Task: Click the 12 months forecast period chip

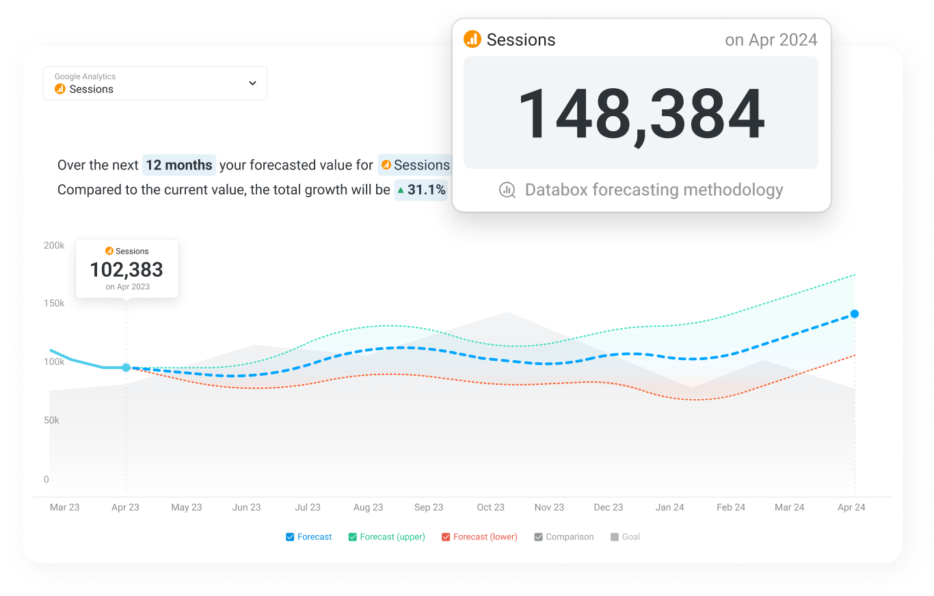Action: pyautogui.click(x=179, y=165)
